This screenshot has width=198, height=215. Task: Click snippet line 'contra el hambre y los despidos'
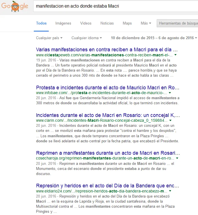pyautogui.click(x=106, y=131)
